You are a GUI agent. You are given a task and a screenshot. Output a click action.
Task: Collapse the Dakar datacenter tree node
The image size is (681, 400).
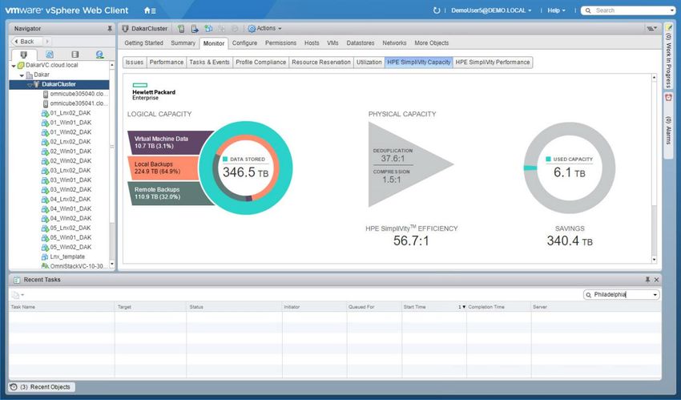[22, 75]
